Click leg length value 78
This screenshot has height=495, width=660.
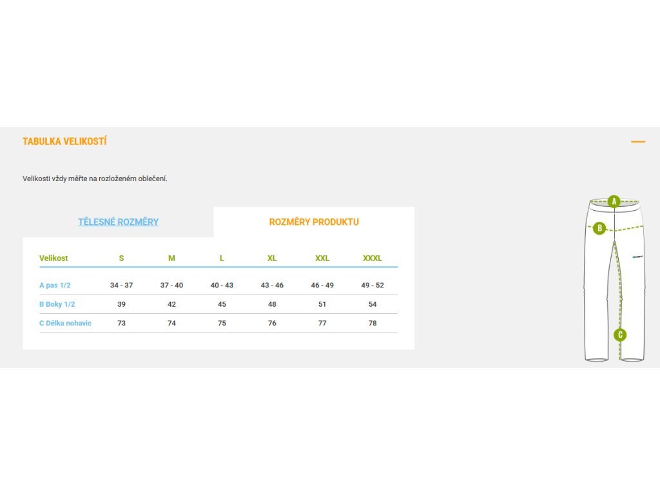point(373,323)
